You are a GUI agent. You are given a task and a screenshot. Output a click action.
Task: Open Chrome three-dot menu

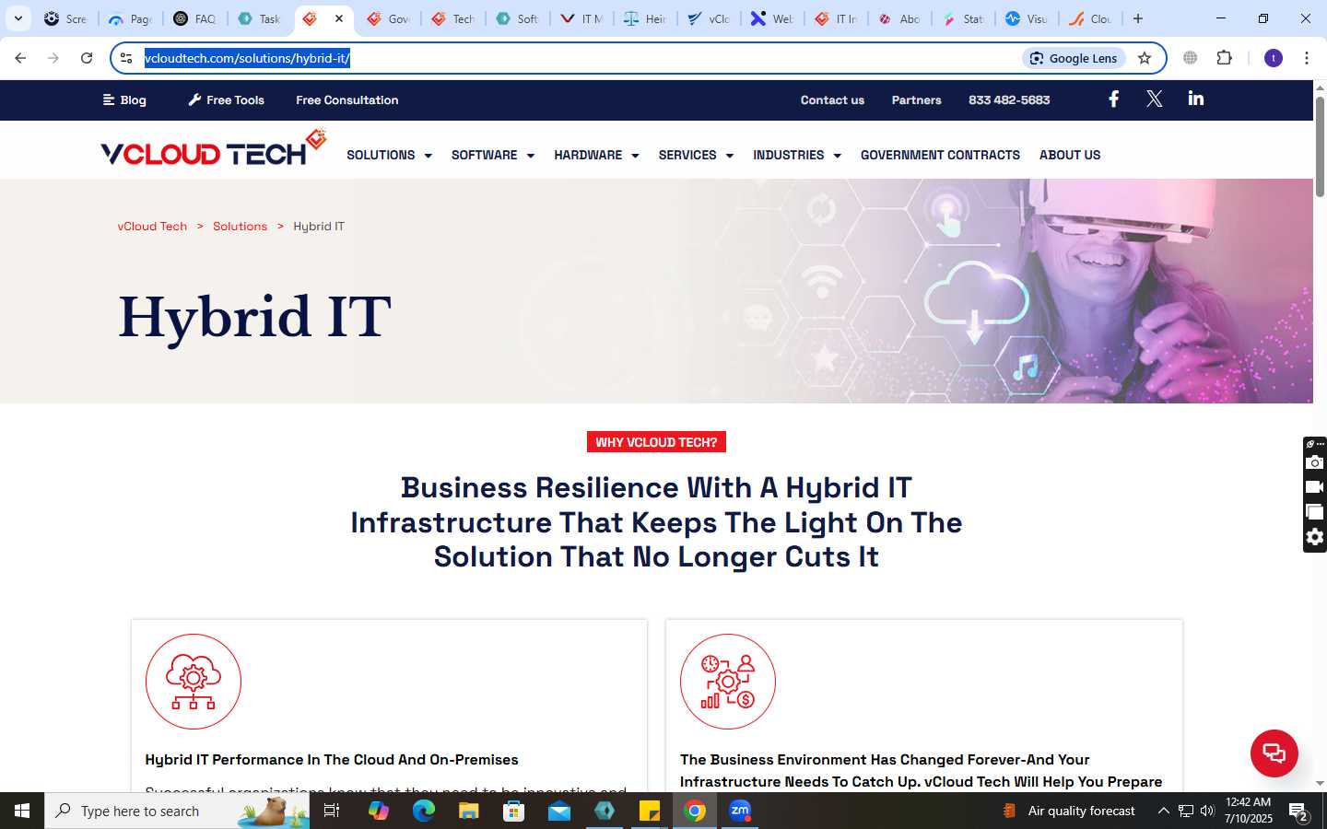point(1307,58)
